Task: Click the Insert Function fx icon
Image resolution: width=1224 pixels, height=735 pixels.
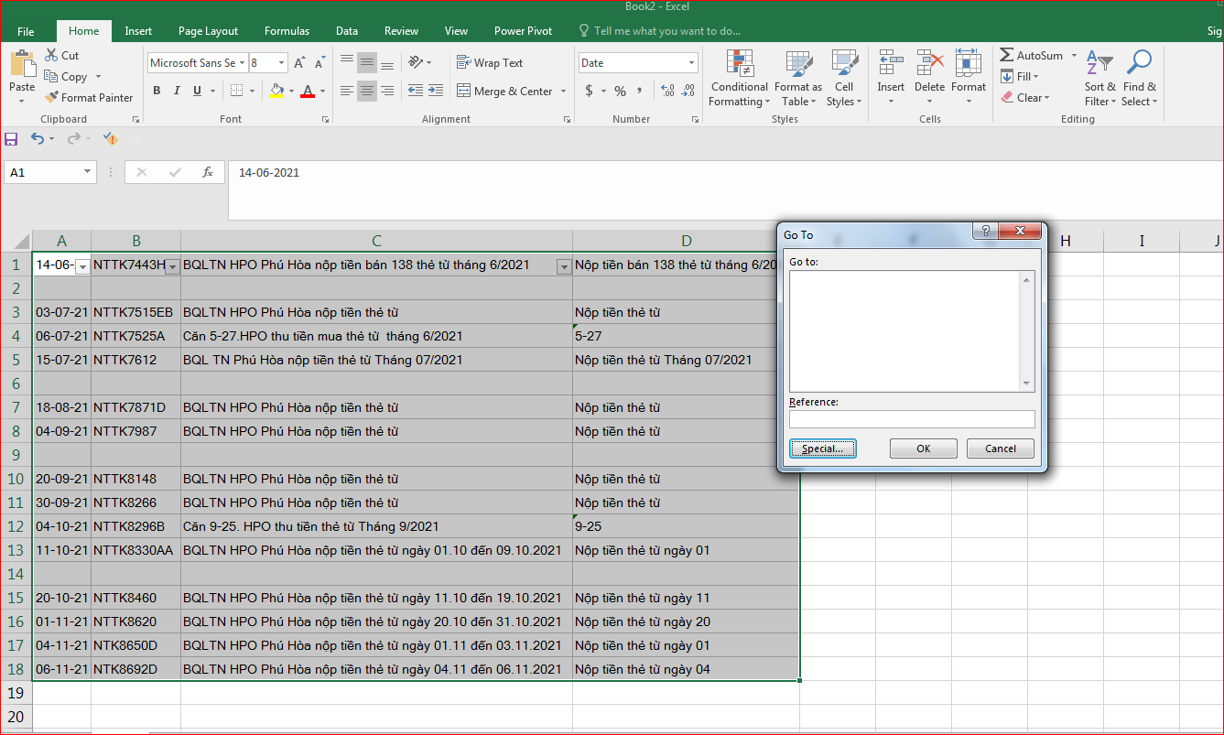Action: [208, 172]
